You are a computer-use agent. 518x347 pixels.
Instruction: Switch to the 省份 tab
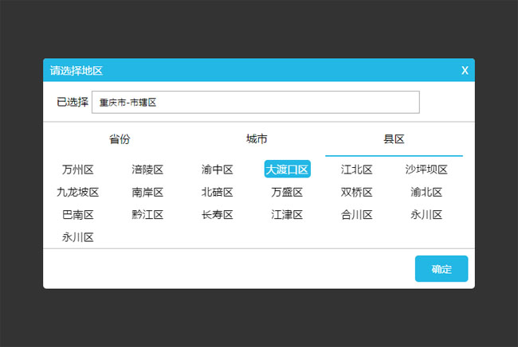click(120, 139)
